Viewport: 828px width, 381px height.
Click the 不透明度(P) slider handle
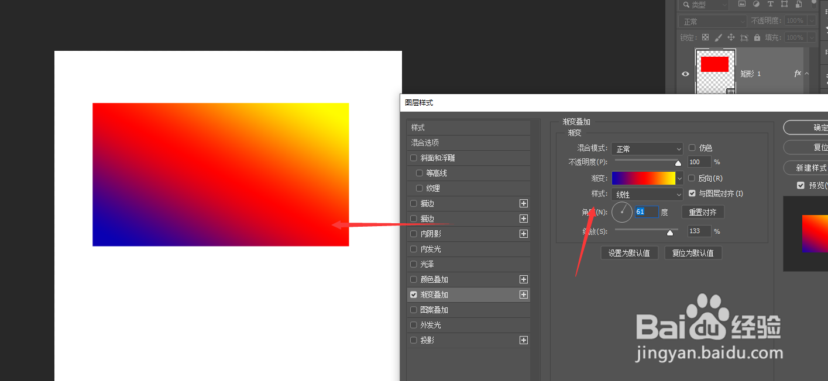tap(678, 164)
